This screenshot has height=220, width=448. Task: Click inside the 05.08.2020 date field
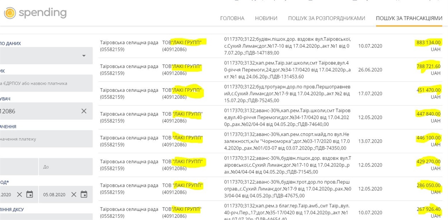tap(54, 194)
